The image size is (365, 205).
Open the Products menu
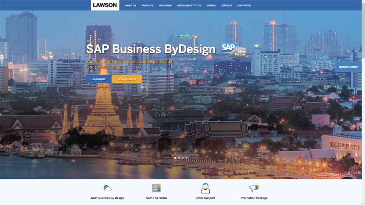(x=147, y=5)
